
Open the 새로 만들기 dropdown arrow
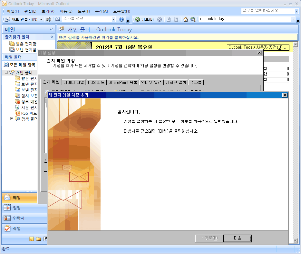click(41, 19)
